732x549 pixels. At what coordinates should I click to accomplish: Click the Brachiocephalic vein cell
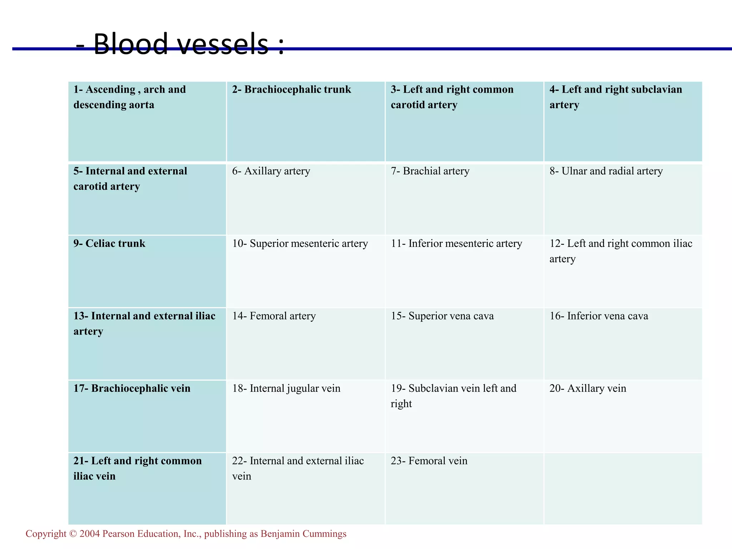pos(147,416)
